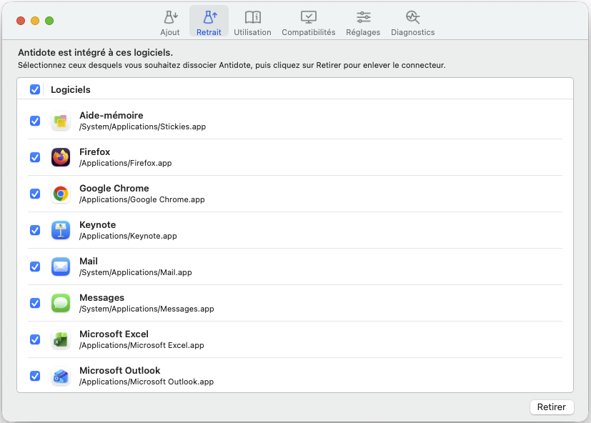Screen dimensions: 591x423
Task: Click the Microsoft Excel app icon
Action: coord(61,339)
